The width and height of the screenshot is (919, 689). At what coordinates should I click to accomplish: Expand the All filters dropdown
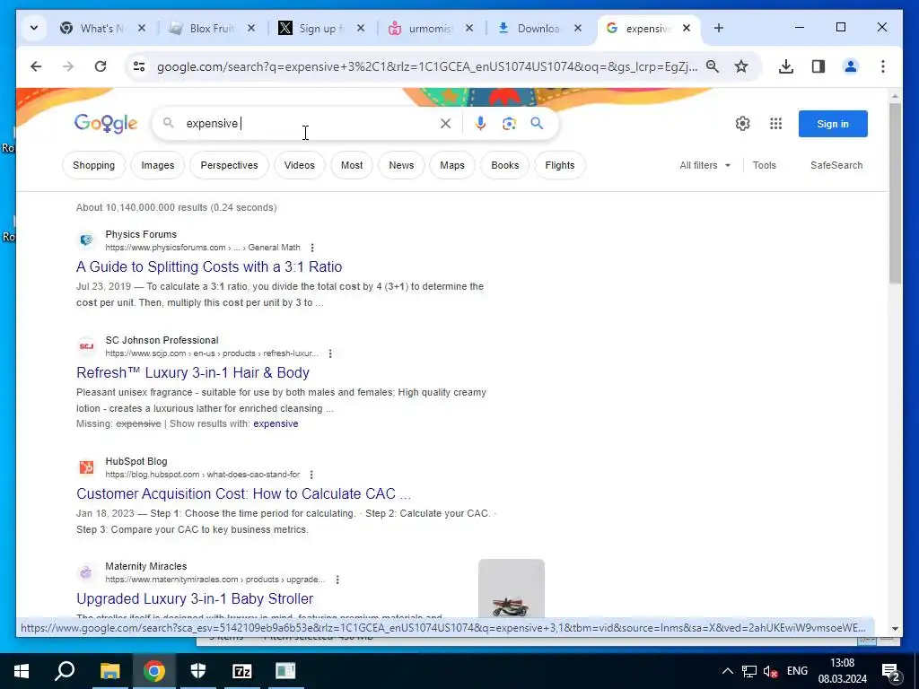pyautogui.click(x=705, y=165)
